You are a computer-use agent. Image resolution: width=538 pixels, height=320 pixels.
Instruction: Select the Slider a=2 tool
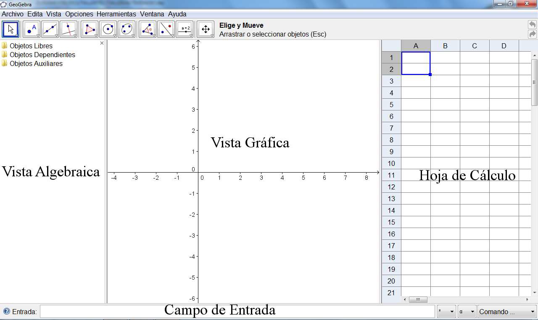(185, 29)
